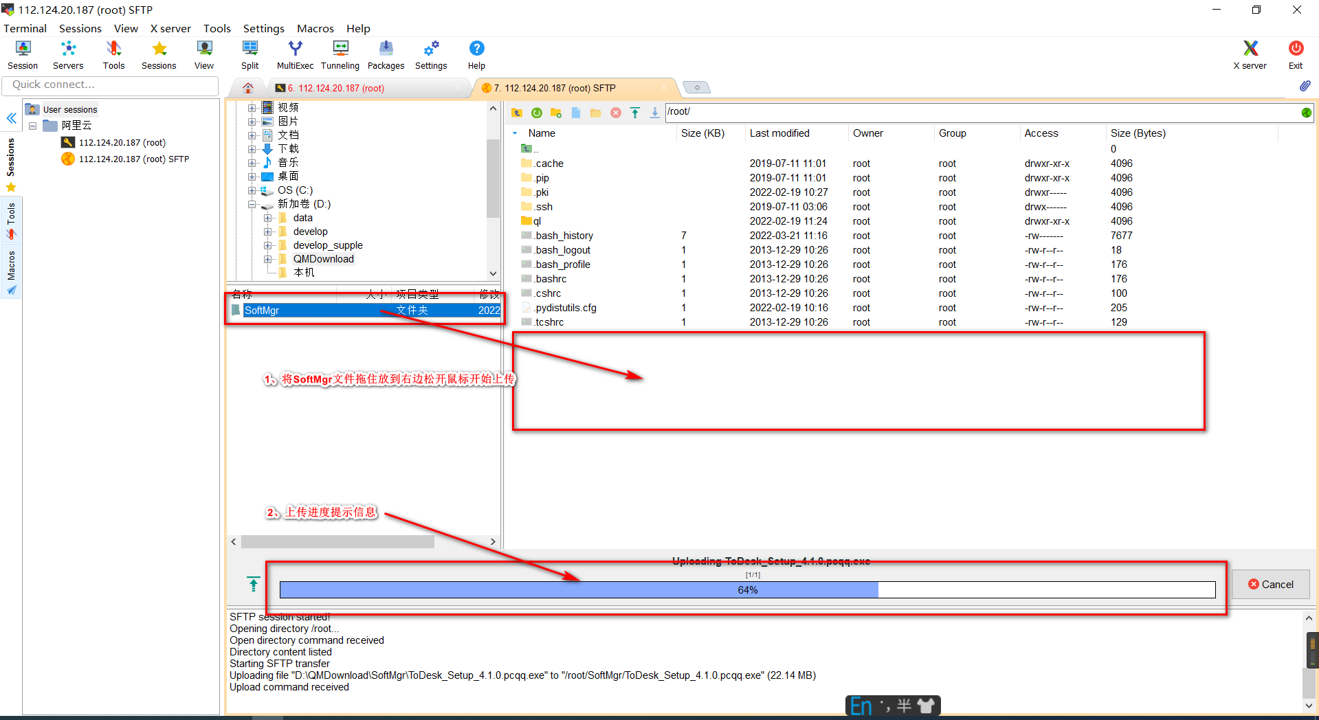Open the Packages installer icon
1319x720 pixels.
point(386,54)
